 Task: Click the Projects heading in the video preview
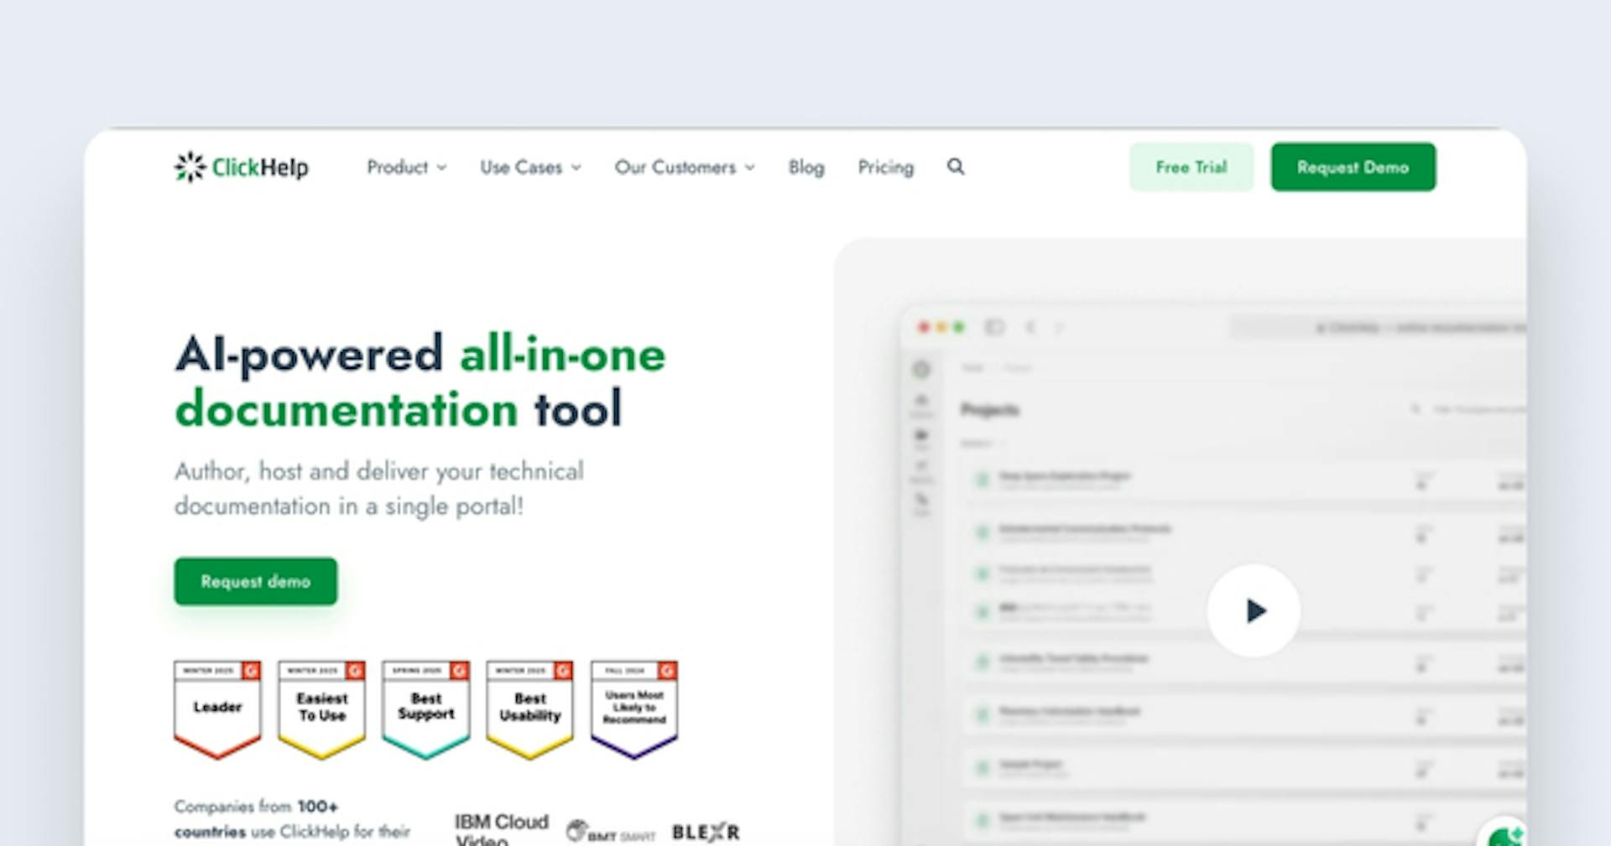point(990,410)
